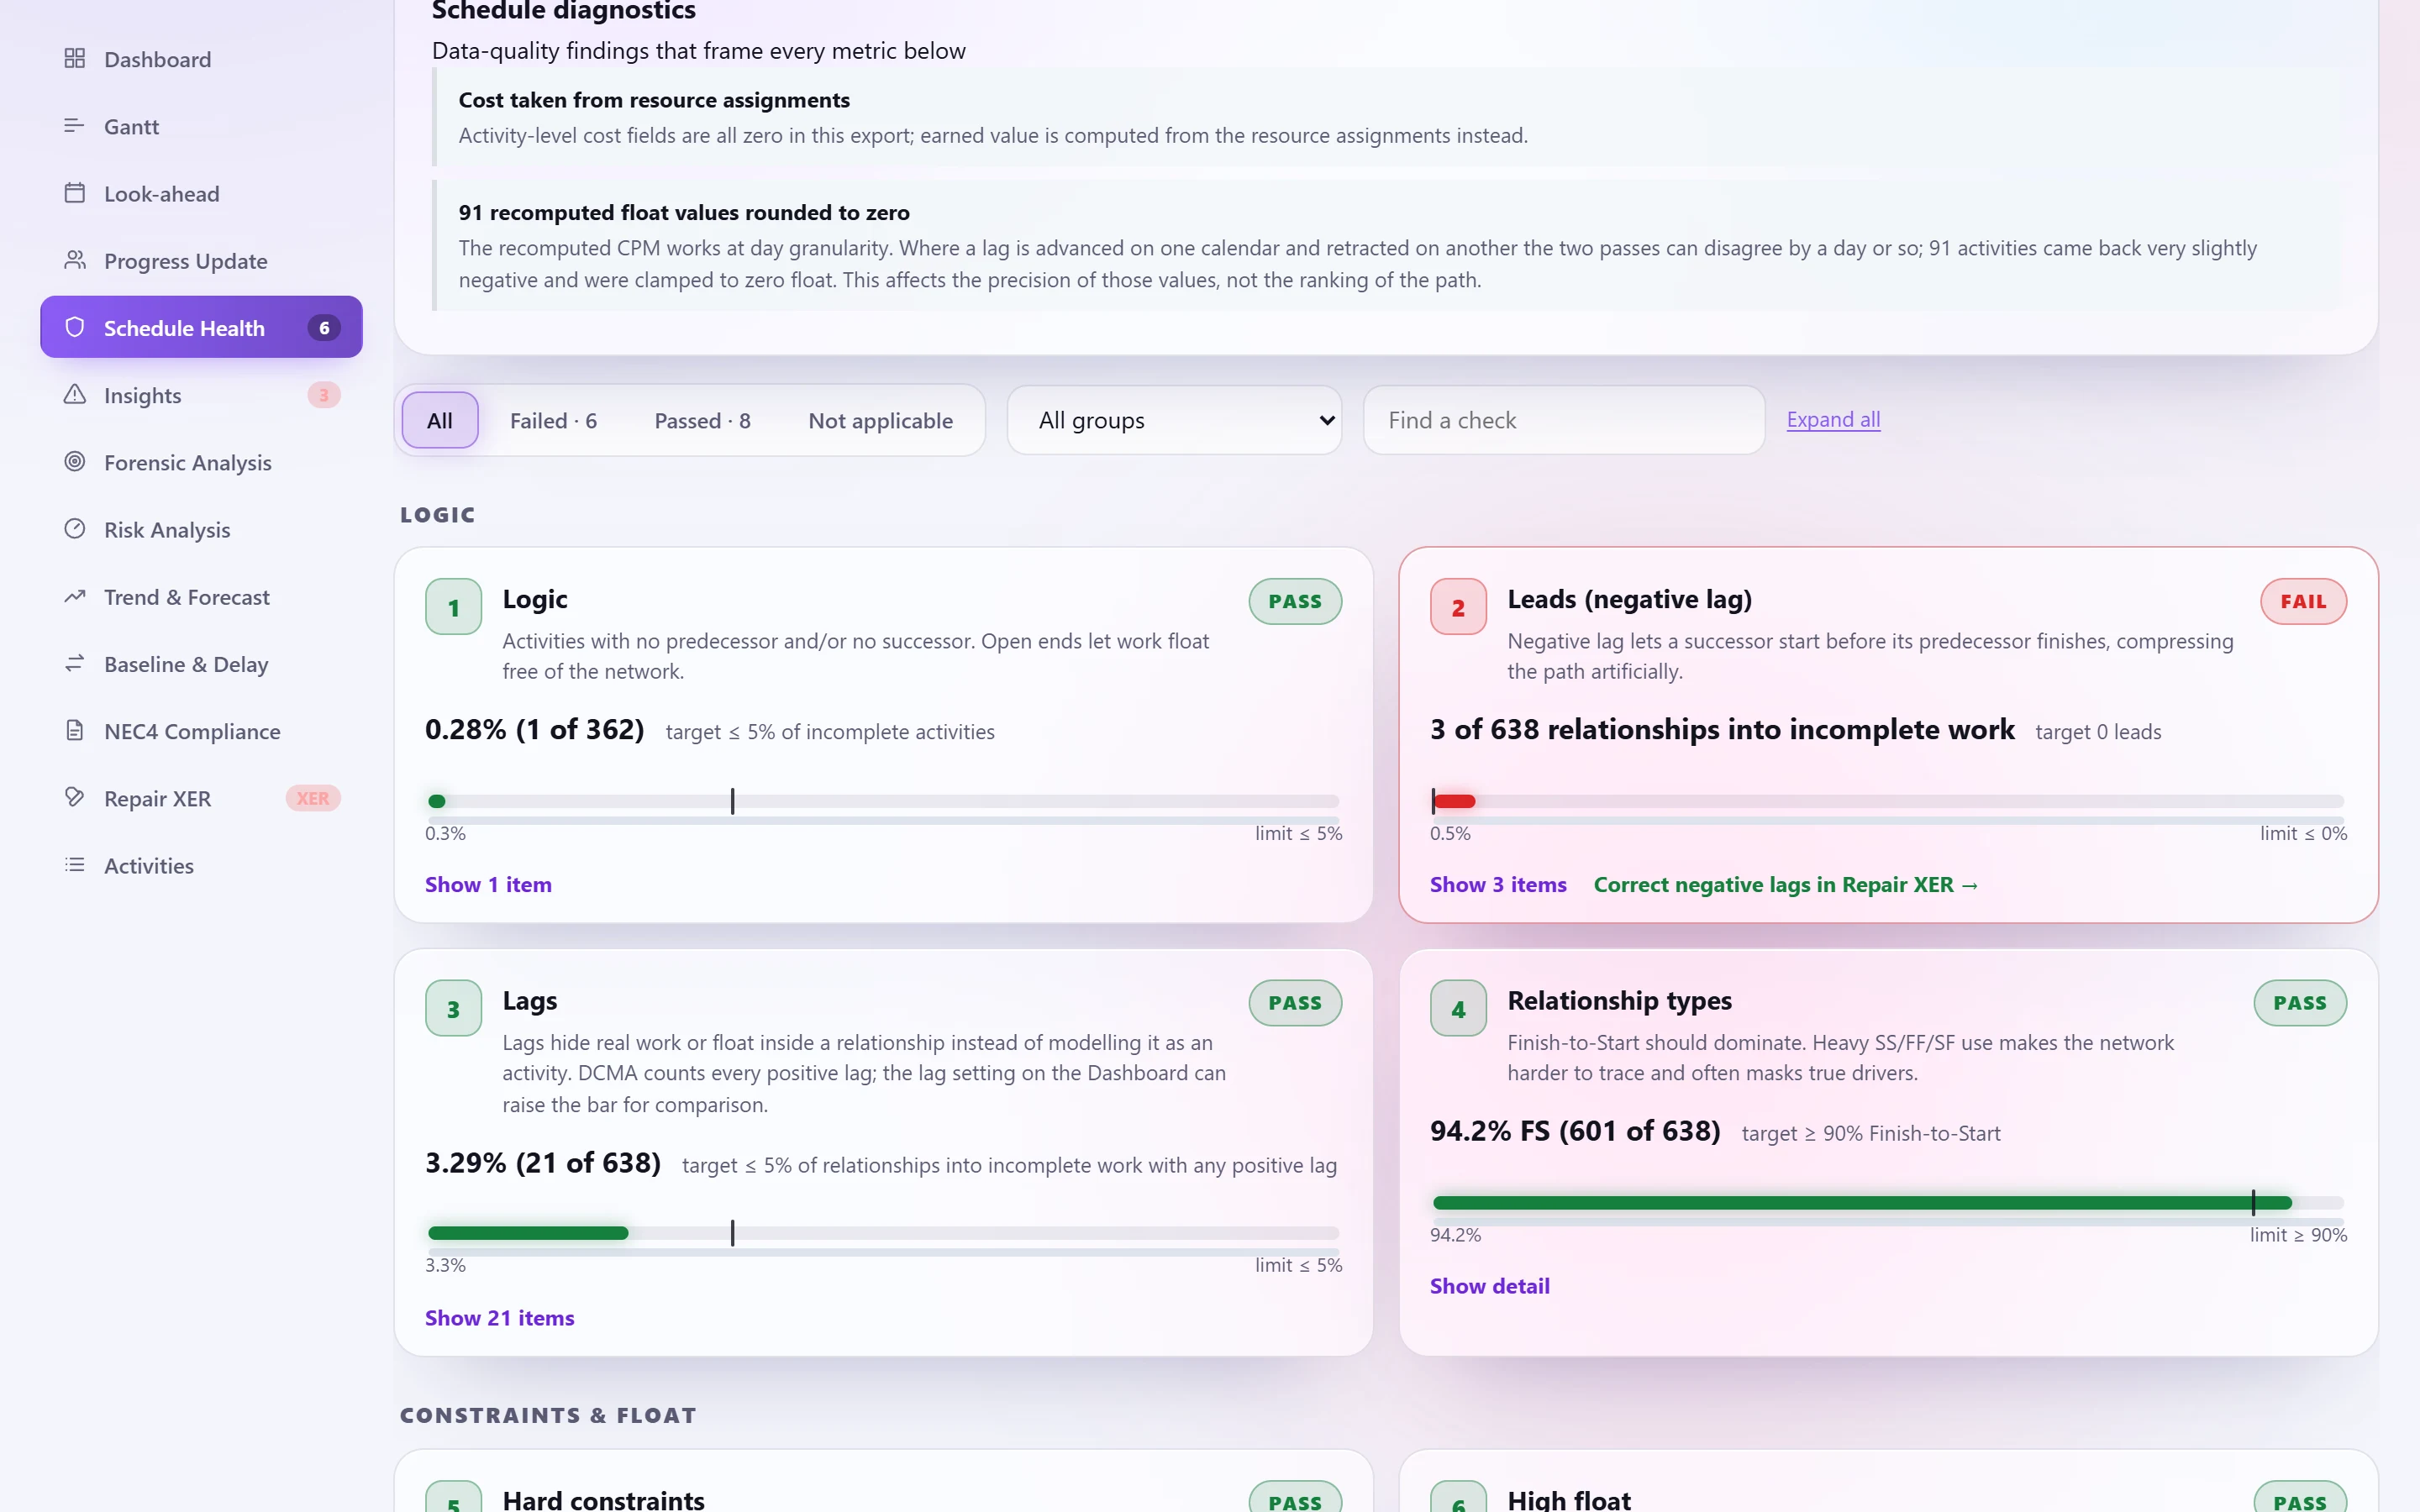Viewport: 2420px width, 1512px height.
Task: Click the Expand all link
Action: point(1833,420)
